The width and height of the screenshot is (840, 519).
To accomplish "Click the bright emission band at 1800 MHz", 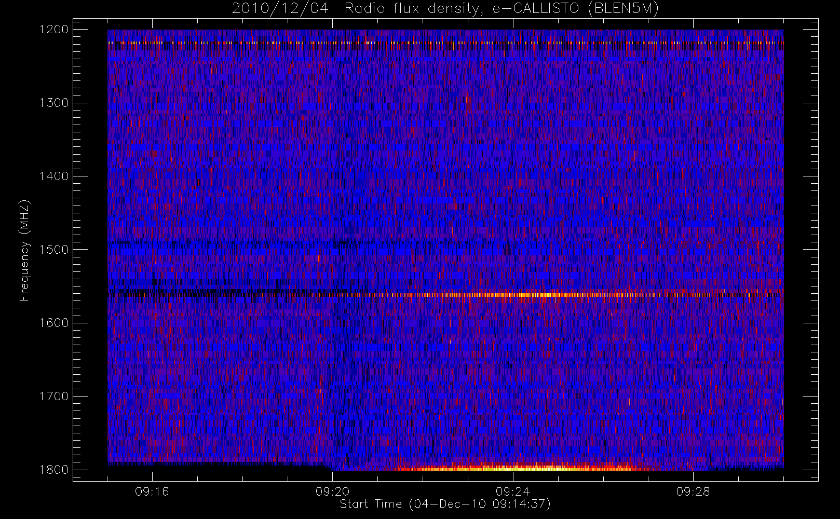I will (519, 468).
